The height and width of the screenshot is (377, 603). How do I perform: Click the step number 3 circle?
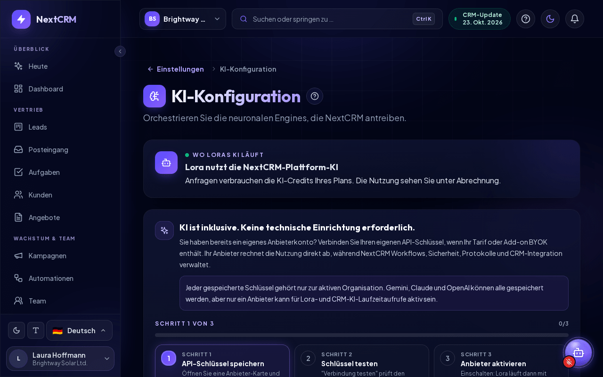(448, 358)
